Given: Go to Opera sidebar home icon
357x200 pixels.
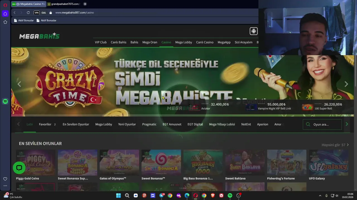Looking at the screenshot, I should tap(5, 13).
